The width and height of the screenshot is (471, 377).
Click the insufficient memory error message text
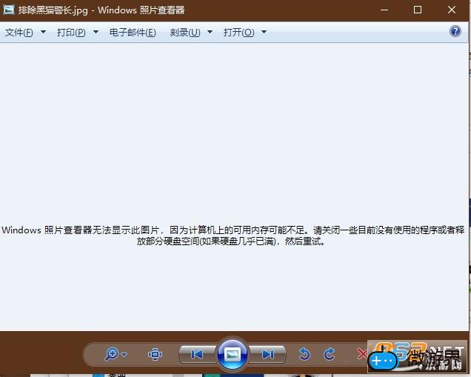click(x=233, y=236)
